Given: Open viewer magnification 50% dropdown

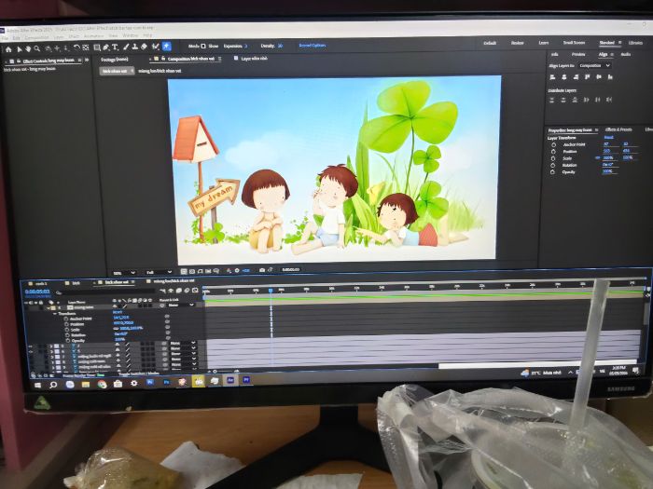Looking at the screenshot, I should pyautogui.click(x=124, y=273).
